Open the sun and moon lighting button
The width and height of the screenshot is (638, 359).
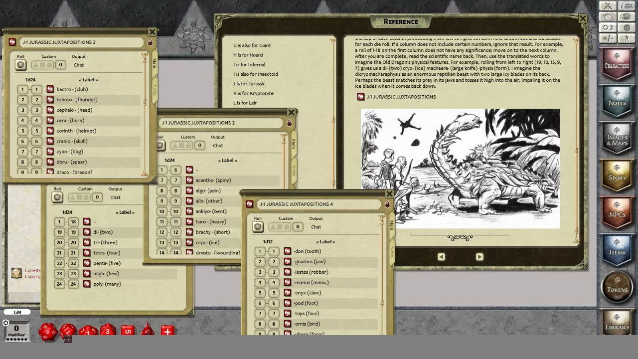[608, 27]
